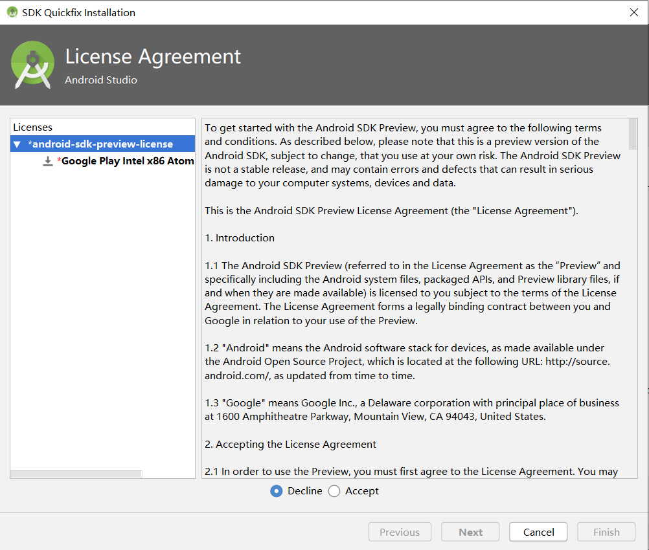This screenshot has height=550, width=649.
Task: Click the license text vertical scrollbar thumb
Action: (x=633, y=134)
